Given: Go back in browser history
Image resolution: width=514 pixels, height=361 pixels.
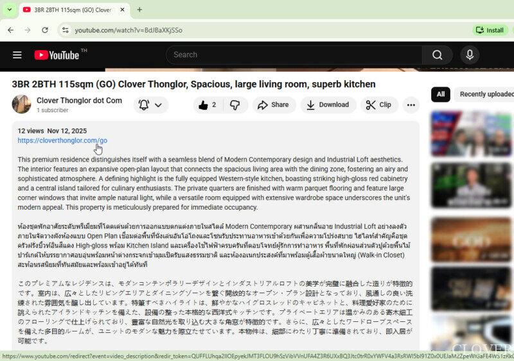Looking at the screenshot, I should (x=10, y=30).
